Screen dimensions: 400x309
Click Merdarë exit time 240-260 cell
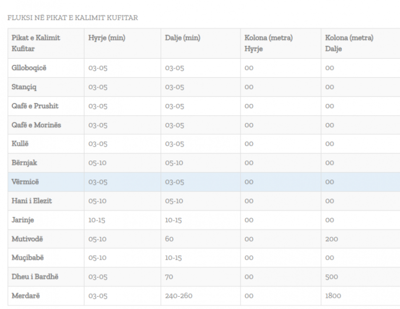tap(179, 296)
